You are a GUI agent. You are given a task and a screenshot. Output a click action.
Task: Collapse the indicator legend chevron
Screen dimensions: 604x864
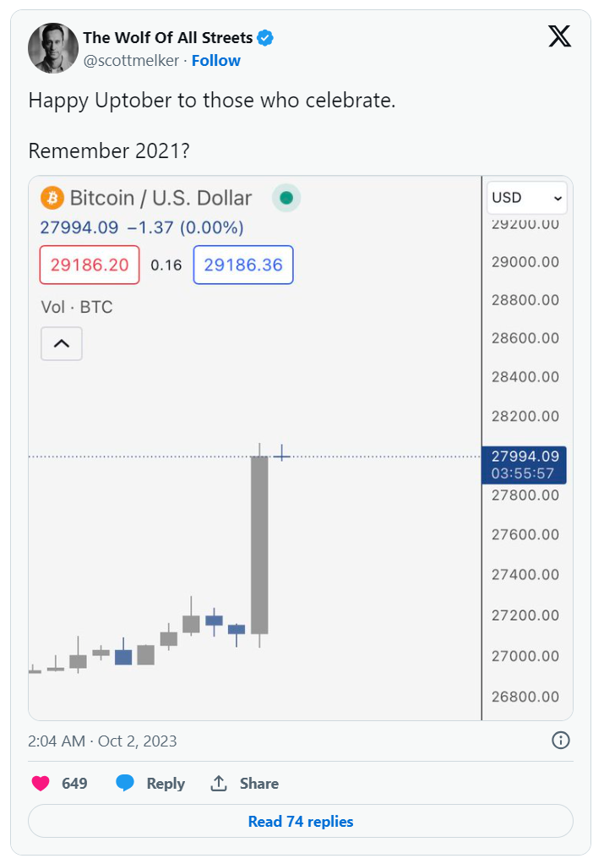(x=62, y=344)
